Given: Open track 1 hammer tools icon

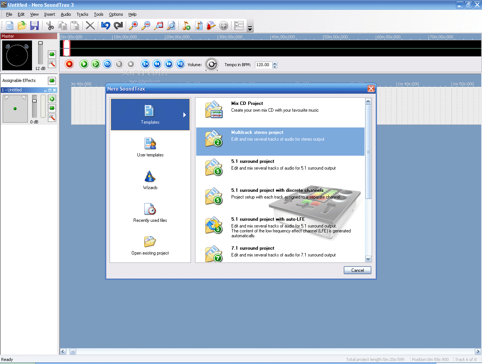Looking at the screenshot, I should 52,118.
